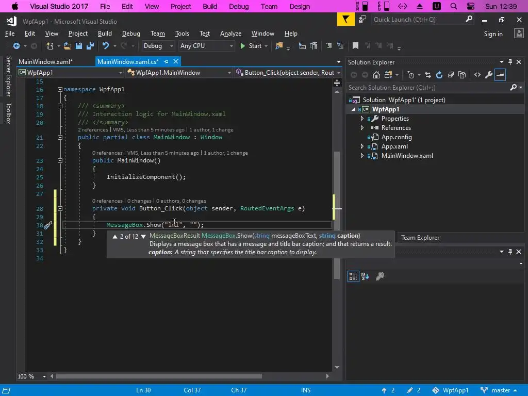Show next overload in signature tooltip

coord(143,236)
